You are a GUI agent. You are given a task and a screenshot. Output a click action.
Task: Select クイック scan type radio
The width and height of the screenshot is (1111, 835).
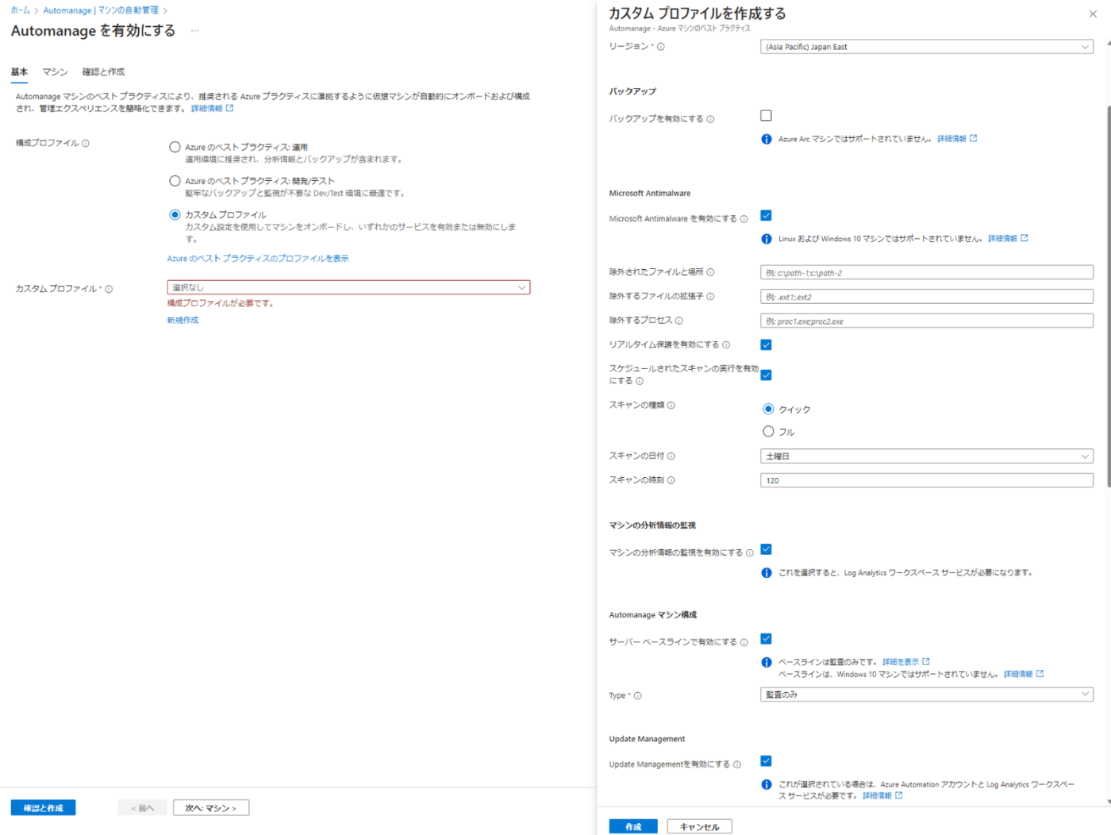[x=768, y=410]
